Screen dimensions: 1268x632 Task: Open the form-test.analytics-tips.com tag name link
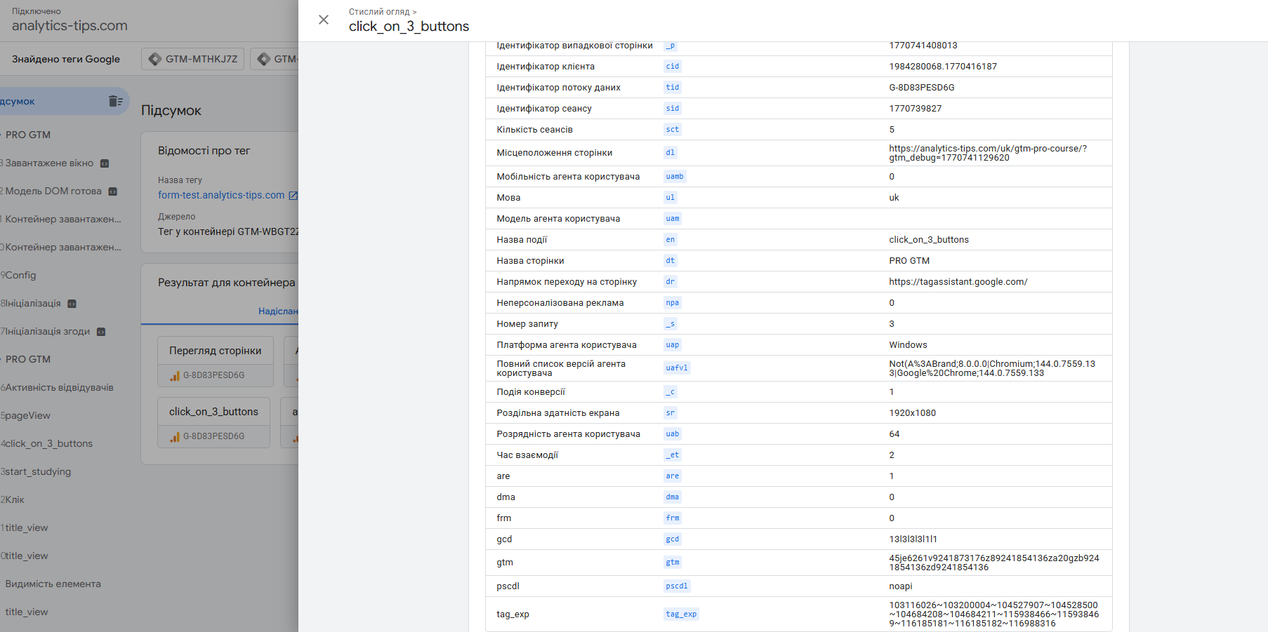tap(221, 195)
